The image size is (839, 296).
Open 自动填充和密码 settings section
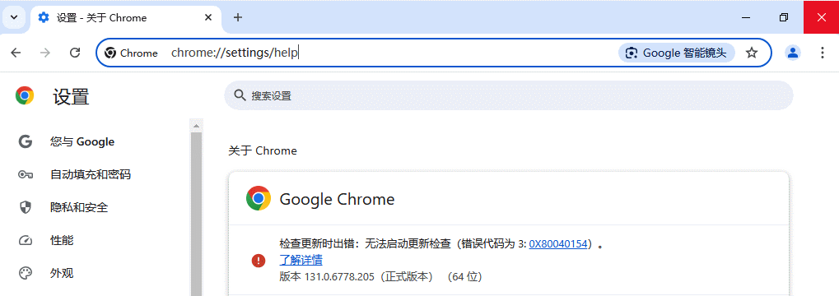(90, 174)
